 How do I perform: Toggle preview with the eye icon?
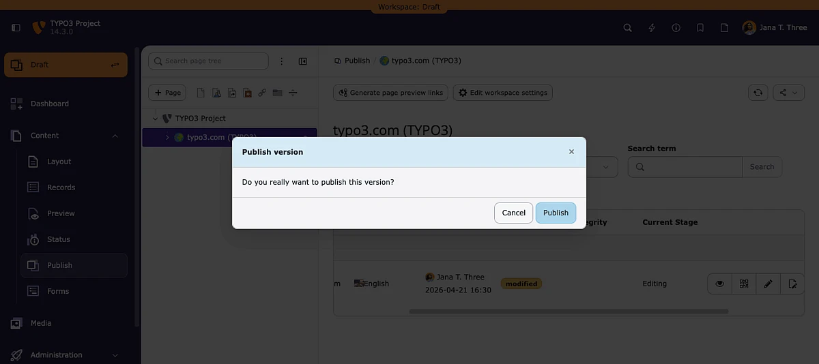(719, 284)
